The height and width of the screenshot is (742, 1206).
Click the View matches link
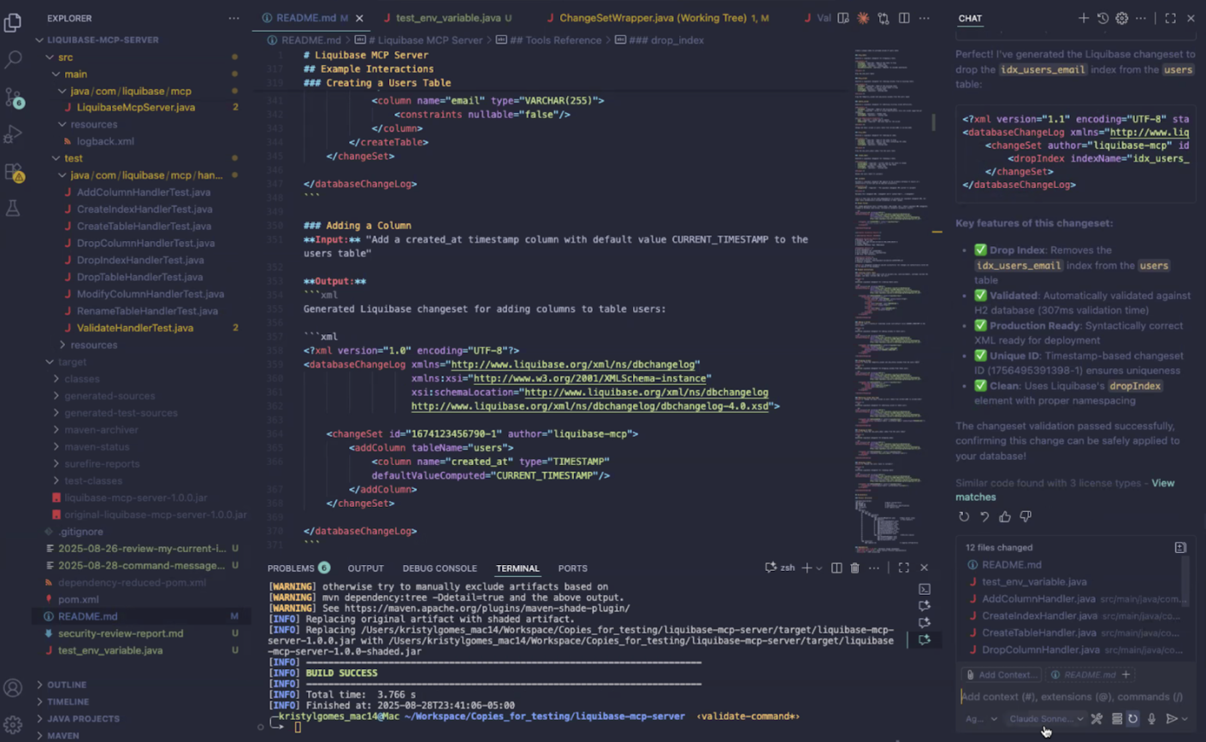[1065, 490]
